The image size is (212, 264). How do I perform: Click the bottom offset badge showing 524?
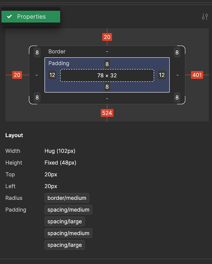coord(107,113)
